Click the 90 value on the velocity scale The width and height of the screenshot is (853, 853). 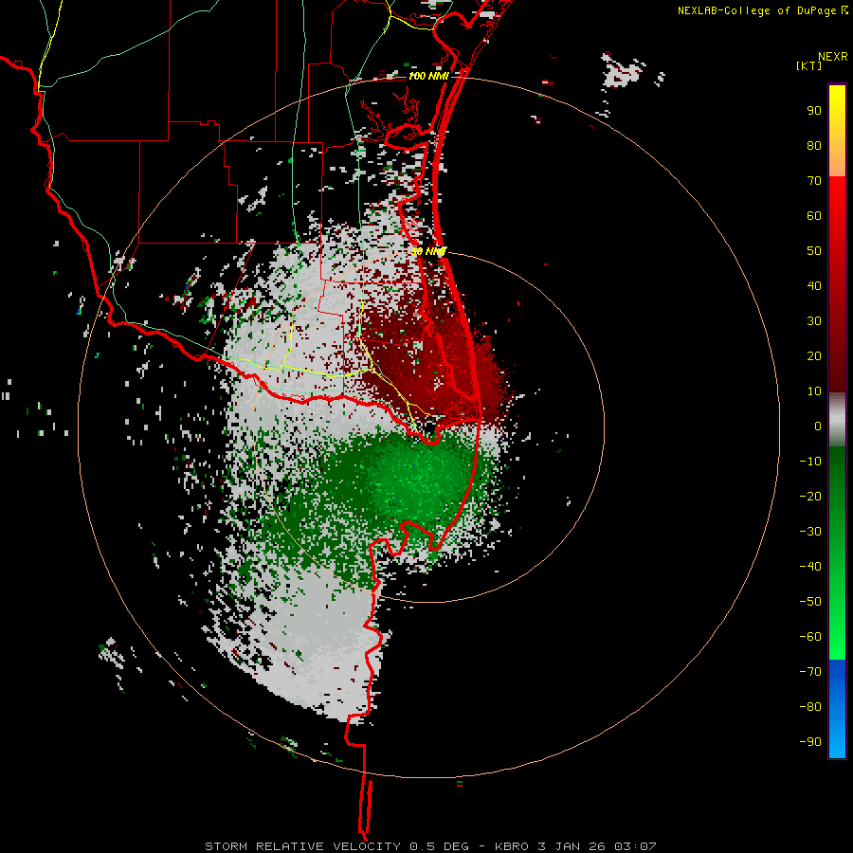pyautogui.click(x=814, y=111)
